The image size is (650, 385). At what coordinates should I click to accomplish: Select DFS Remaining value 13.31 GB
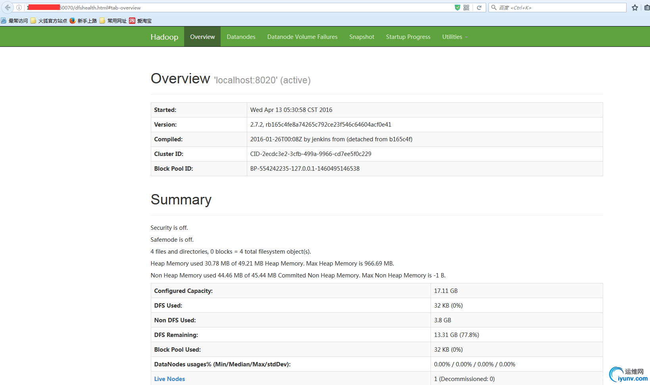pos(456,335)
